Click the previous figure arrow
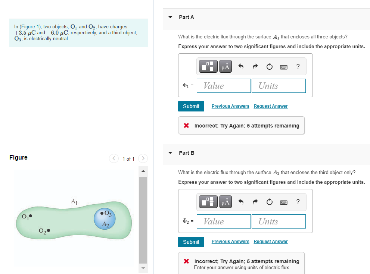Image resolution: width=370 pixels, height=274 pixels. click(114, 158)
